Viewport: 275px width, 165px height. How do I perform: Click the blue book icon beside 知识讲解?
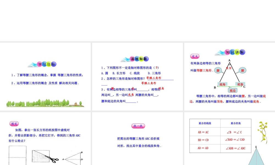(219, 53)
